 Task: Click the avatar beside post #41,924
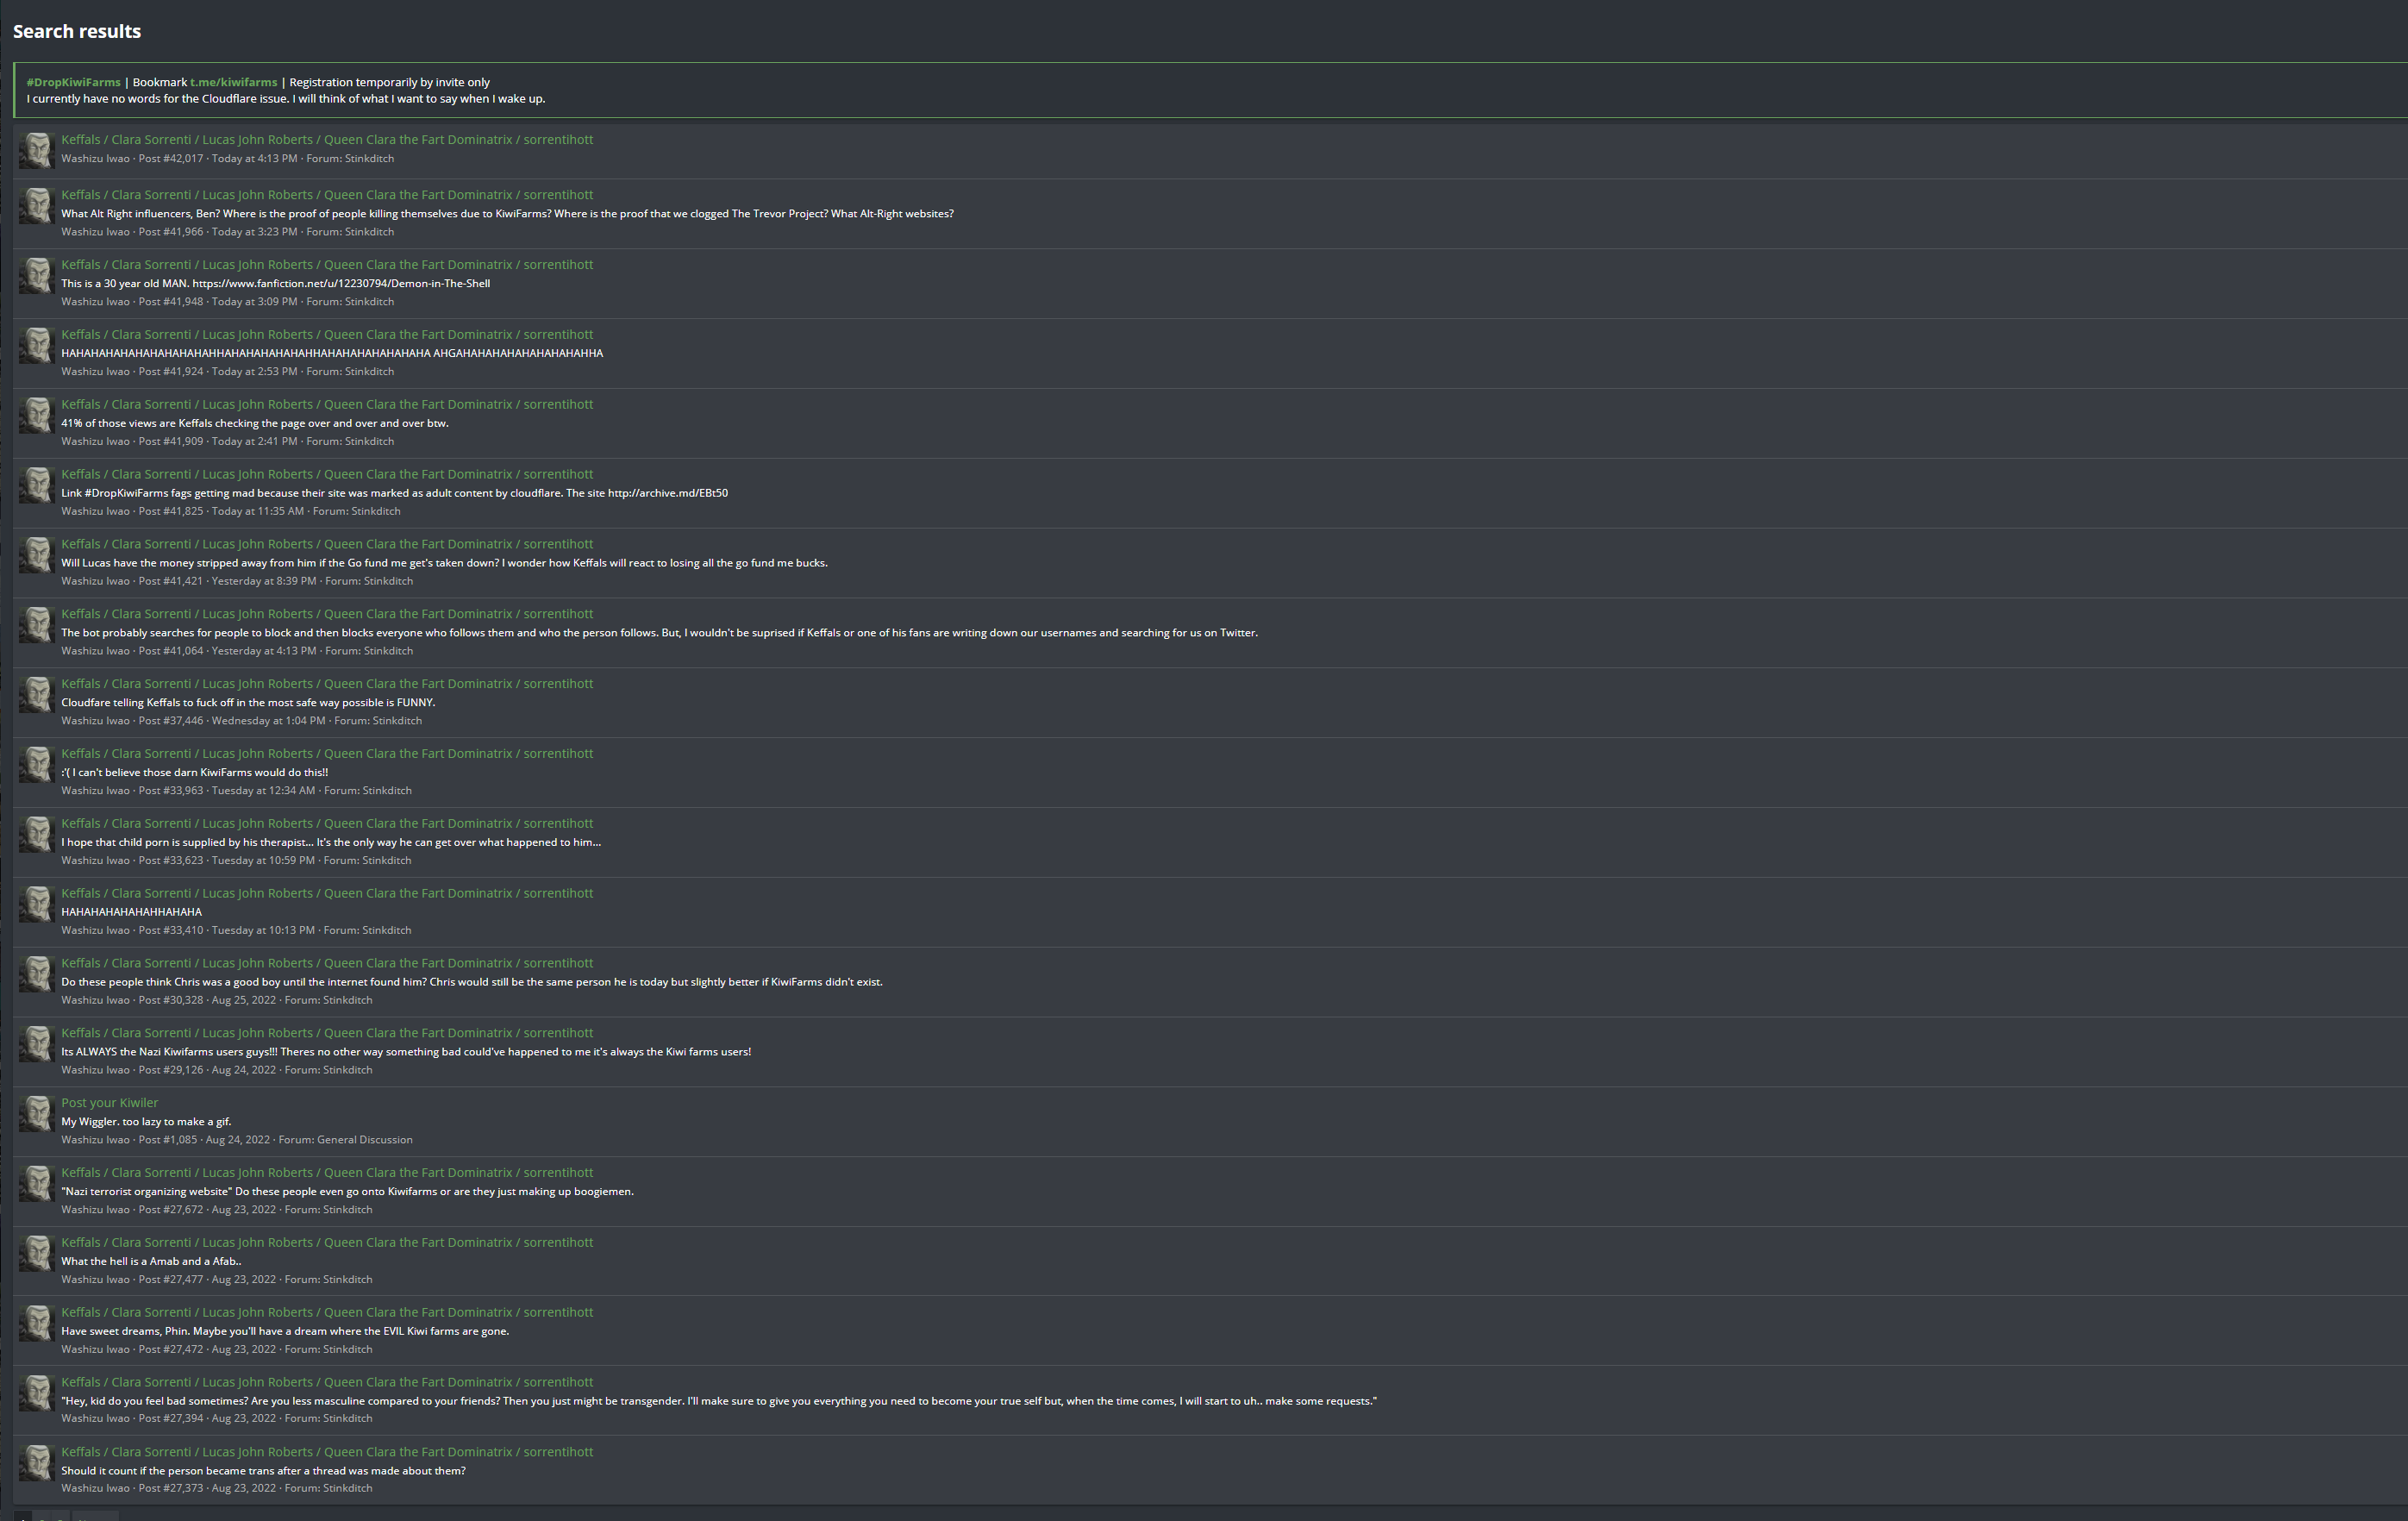pos(37,345)
